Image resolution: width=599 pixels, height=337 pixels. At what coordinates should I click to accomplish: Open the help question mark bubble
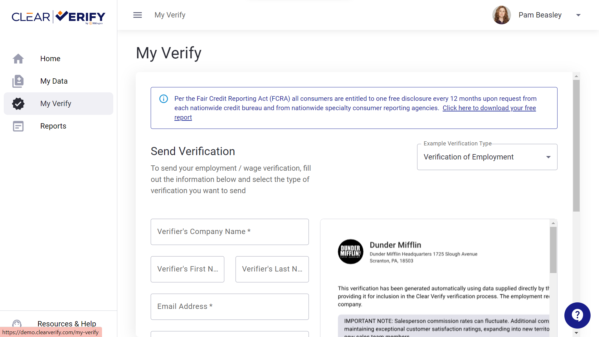(577, 315)
